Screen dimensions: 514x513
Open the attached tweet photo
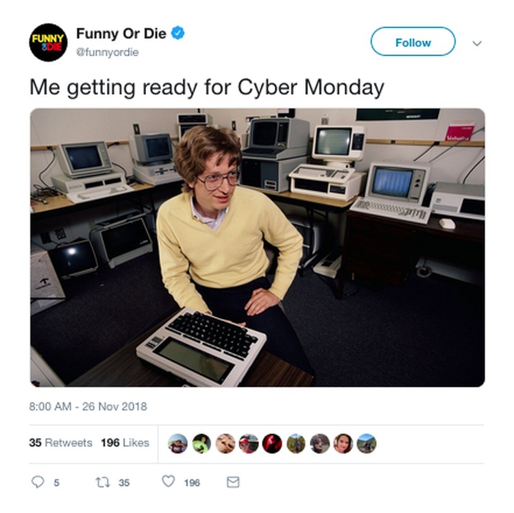point(257,248)
